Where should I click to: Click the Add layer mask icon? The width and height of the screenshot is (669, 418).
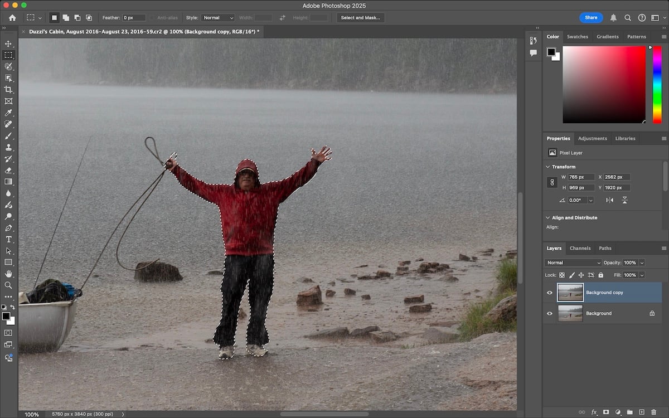tap(606, 412)
